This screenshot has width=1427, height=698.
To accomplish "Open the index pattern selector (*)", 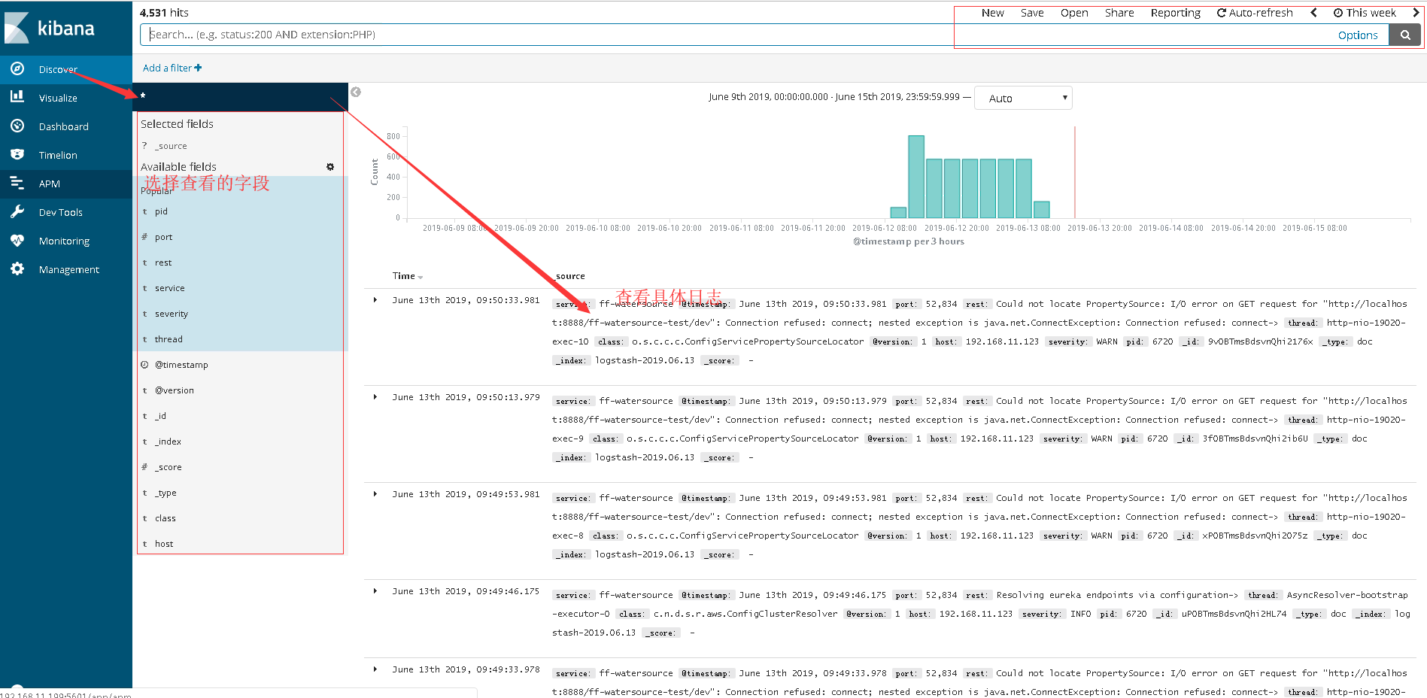I will 239,96.
